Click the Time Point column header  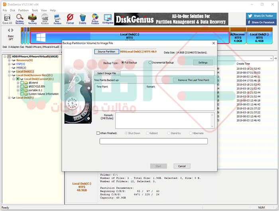coord(102,87)
